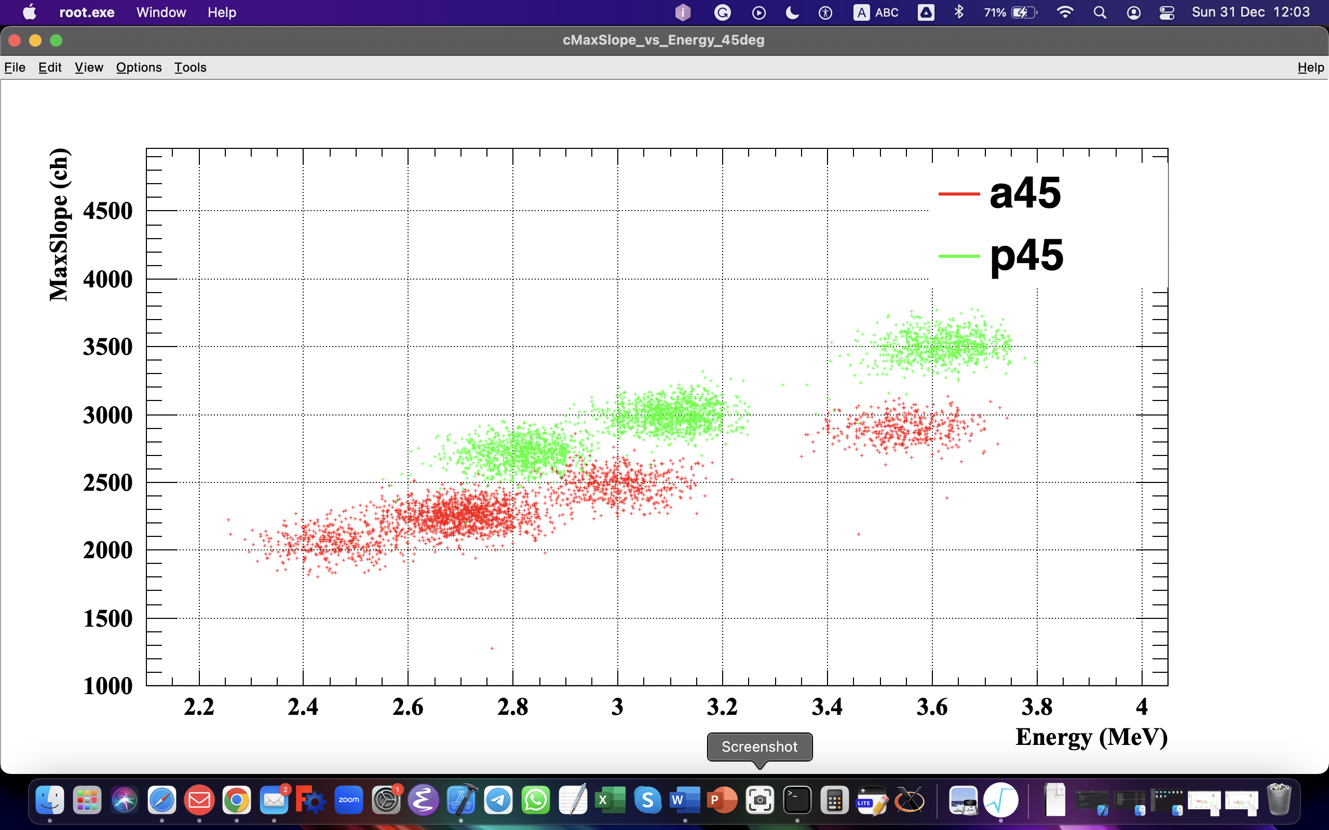Open Terminal from the dock

[x=797, y=800]
